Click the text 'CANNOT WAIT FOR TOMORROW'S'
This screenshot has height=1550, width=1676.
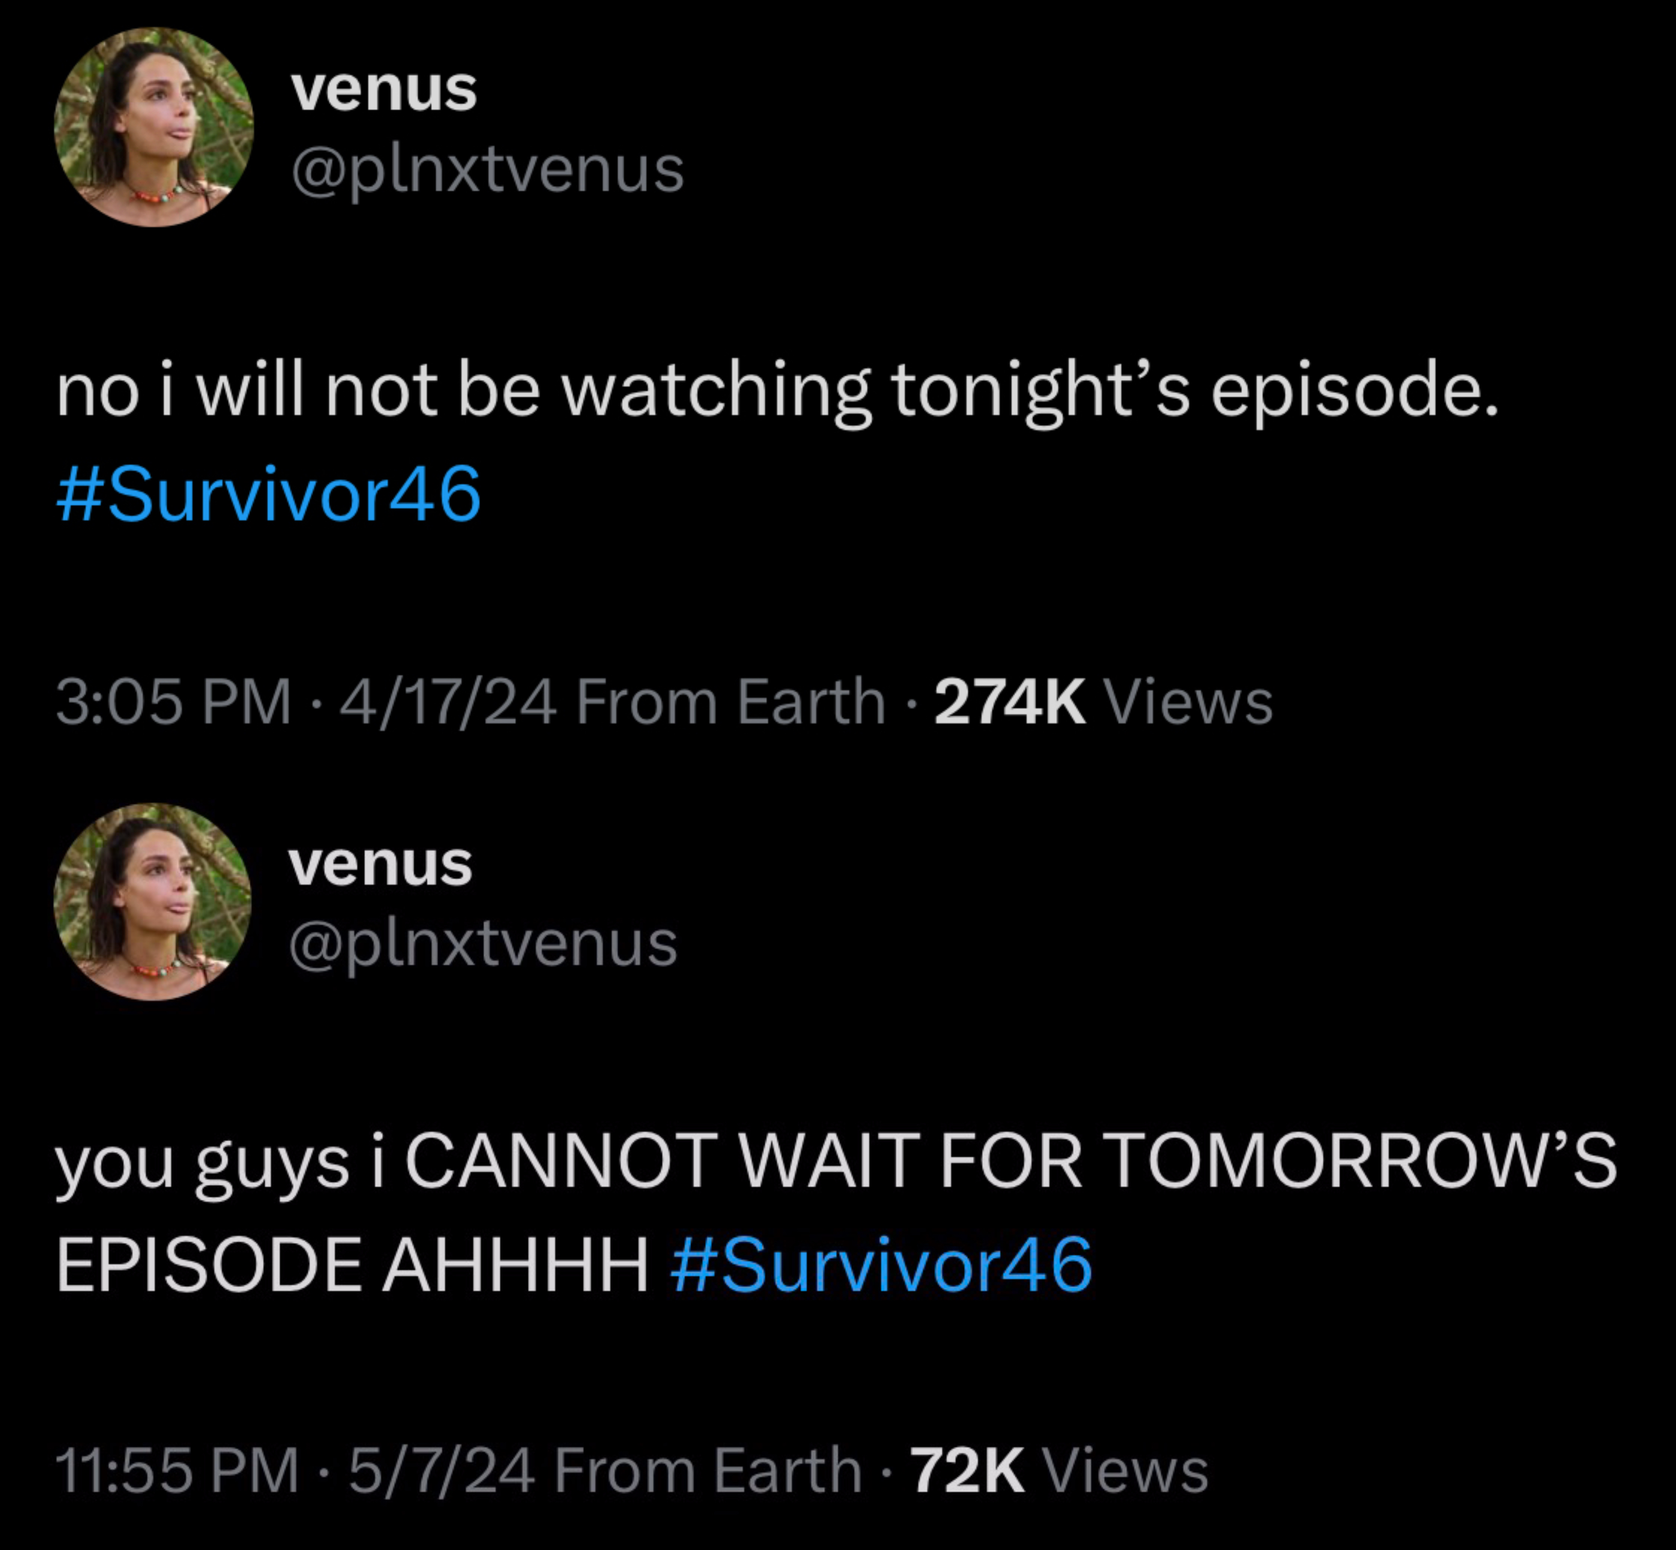coord(1011,1162)
